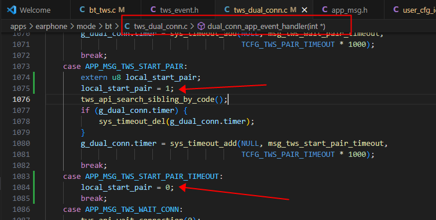Click the C file icon in breadcrumb

127,26
